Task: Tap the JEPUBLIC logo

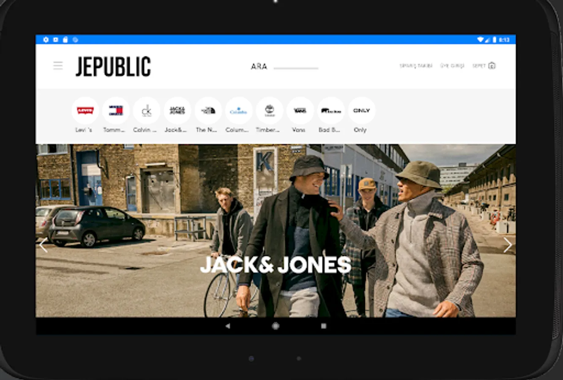Action: pyautogui.click(x=113, y=66)
